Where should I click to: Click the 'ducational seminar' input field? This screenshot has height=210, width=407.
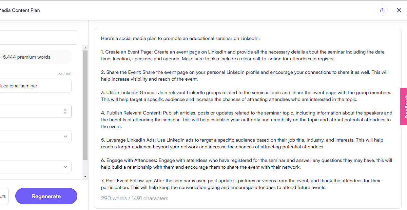tap(34, 86)
